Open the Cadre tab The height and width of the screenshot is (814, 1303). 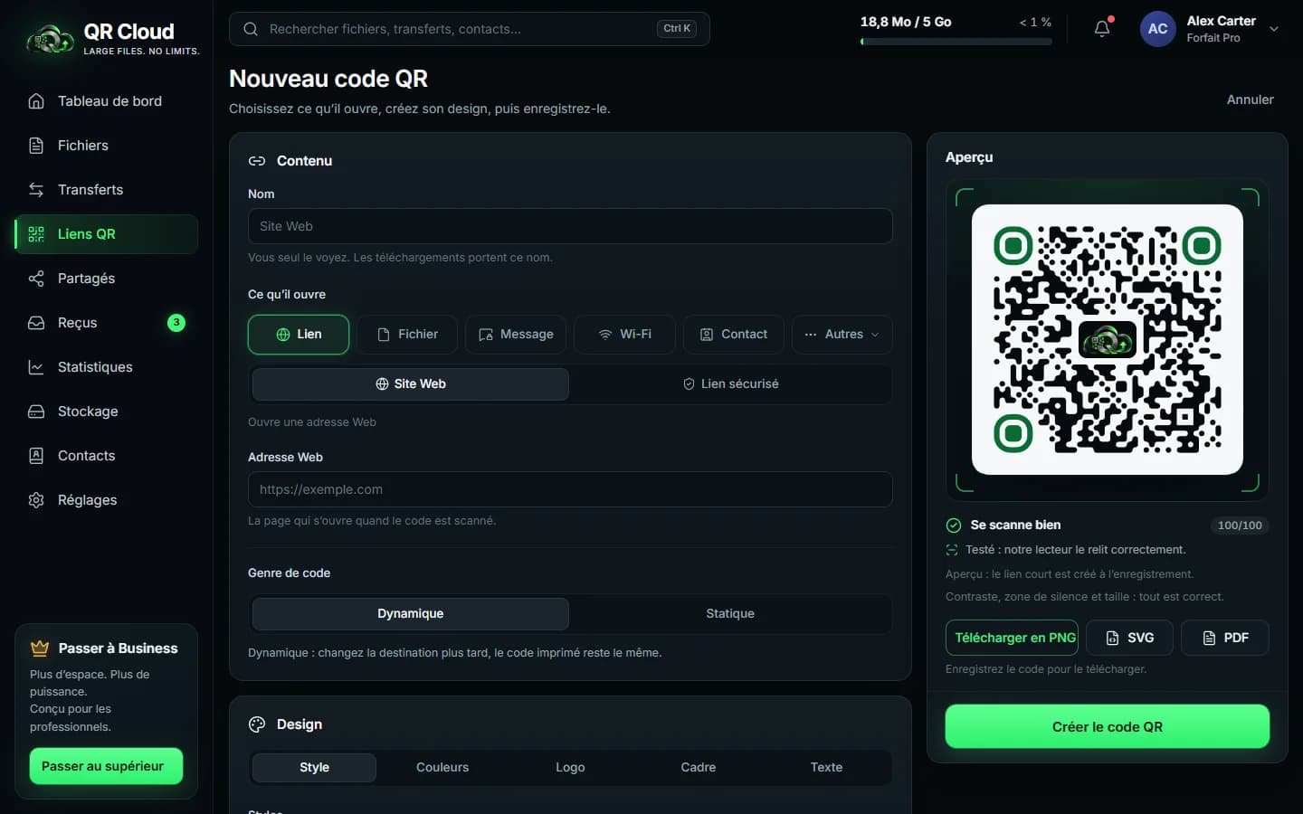click(699, 767)
